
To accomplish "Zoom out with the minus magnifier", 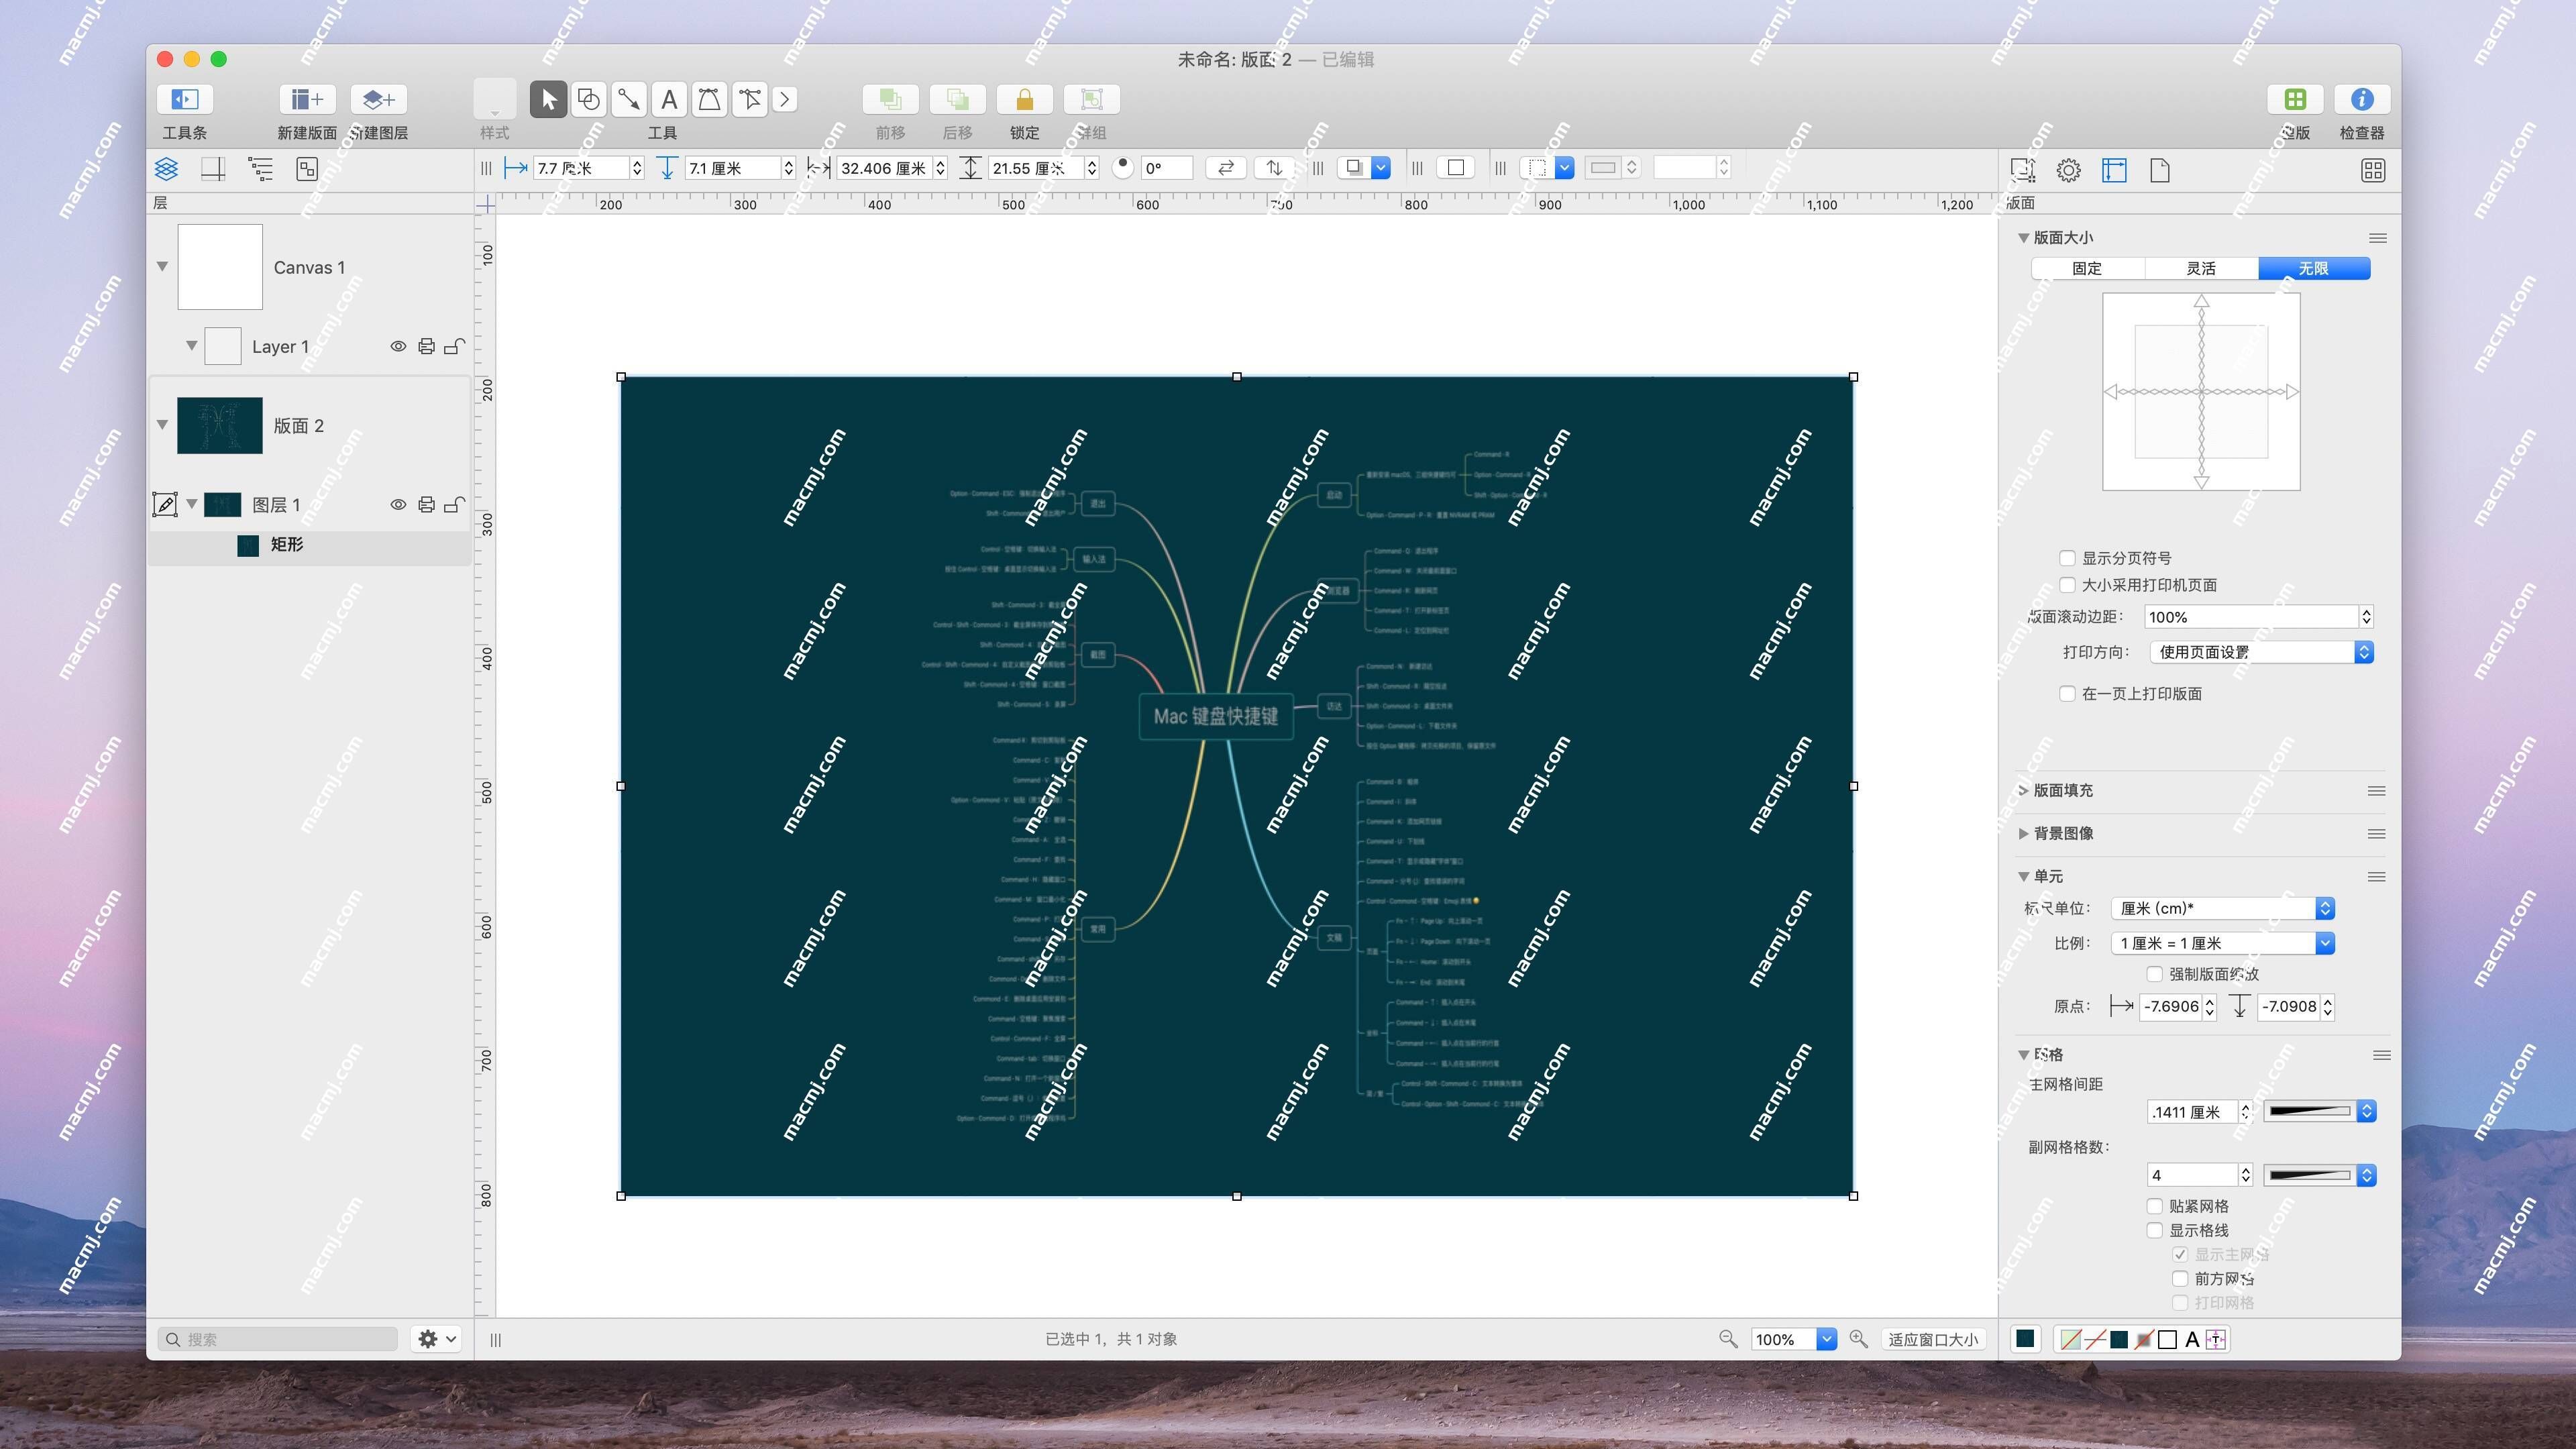I will pos(1728,1338).
